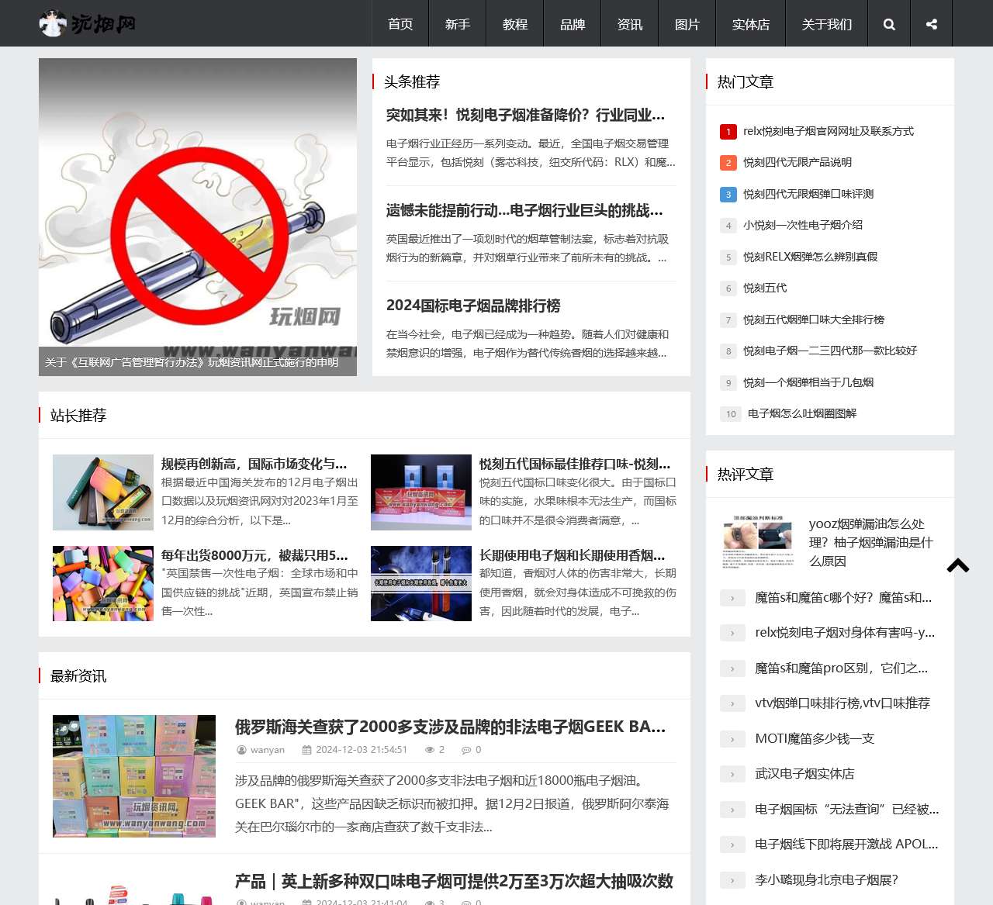Click the chevron beside MOTI魔笛多少钱一支
The width and height of the screenshot is (993, 905).
tap(732, 739)
